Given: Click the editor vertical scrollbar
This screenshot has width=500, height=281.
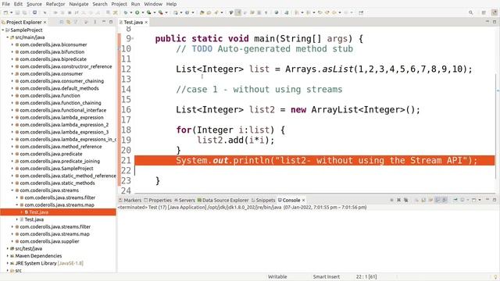Looking at the screenshot, I should (x=497, y=127).
